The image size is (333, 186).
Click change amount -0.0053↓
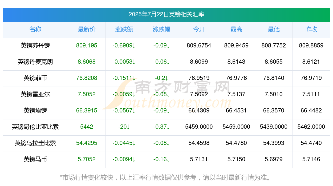[124, 62]
